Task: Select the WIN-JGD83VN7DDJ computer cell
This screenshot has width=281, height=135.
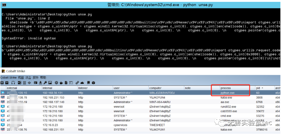Action: click(162, 93)
